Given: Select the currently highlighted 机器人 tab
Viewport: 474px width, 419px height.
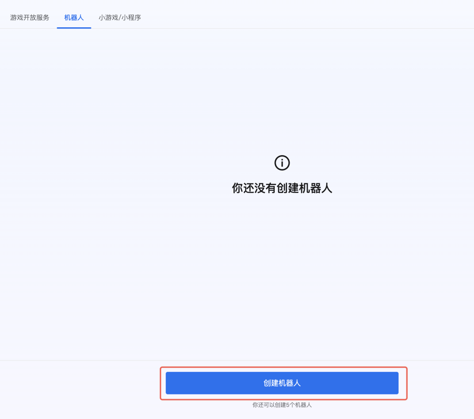Looking at the screenshot, I should [74, 18].
